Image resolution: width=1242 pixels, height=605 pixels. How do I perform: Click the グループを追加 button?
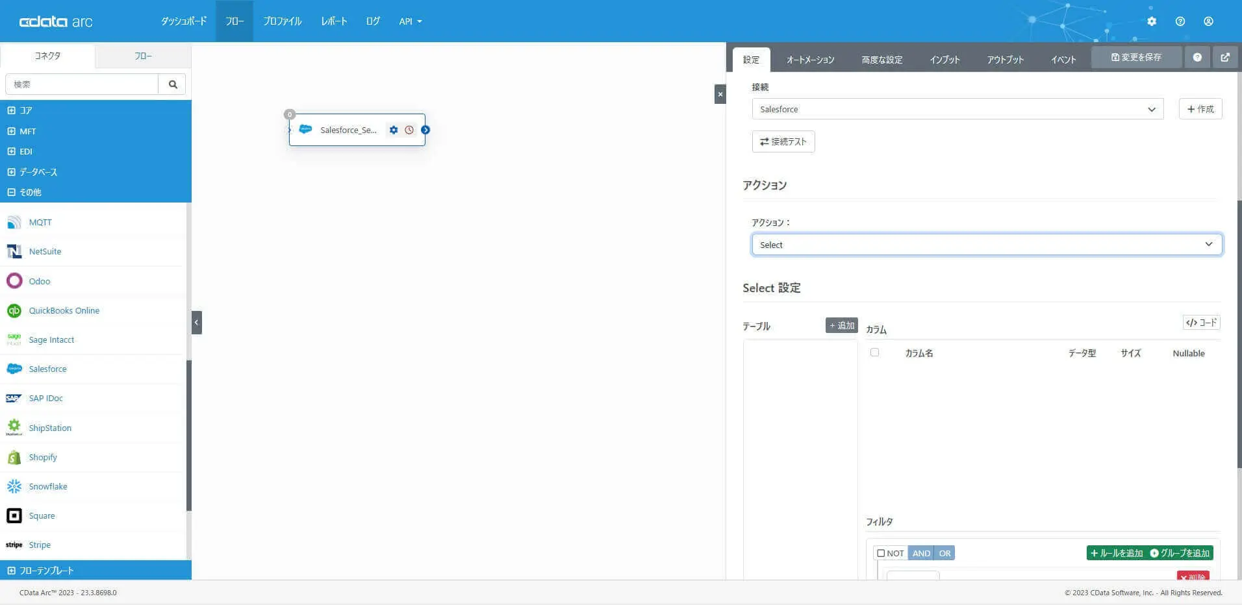[1180, 553]
